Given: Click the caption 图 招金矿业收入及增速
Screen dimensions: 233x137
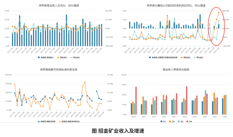Looking at the screenshot, I should pyautogui.click(x=118, y=131).
